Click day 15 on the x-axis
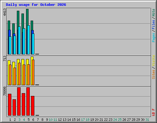157x123 pixels. click(74, 120)
